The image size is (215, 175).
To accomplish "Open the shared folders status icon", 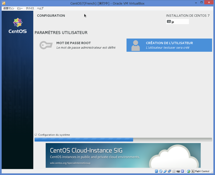I will coord(174,171).
